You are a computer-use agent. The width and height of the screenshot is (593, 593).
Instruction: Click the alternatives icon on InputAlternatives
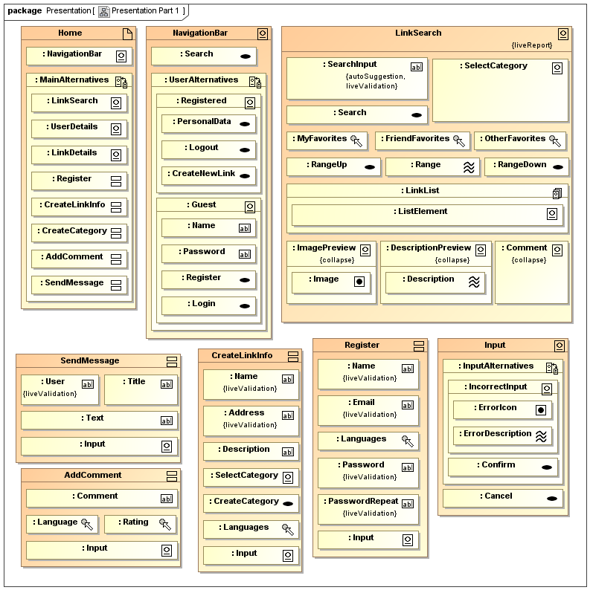[x=552, y=368]
